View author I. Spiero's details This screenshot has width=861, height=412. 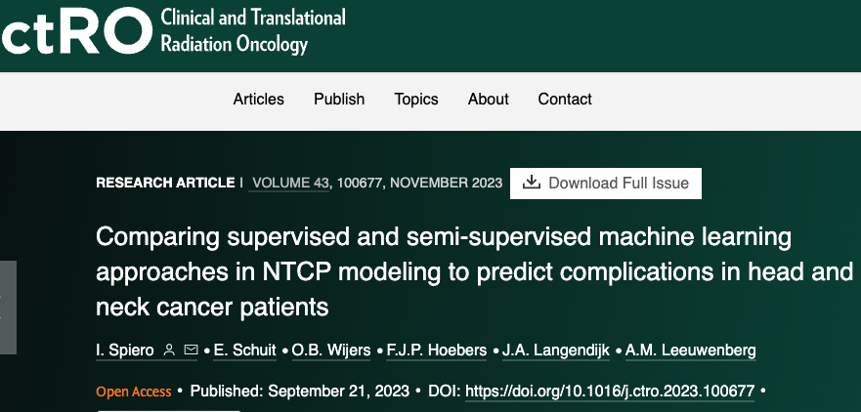pos(124,350)
